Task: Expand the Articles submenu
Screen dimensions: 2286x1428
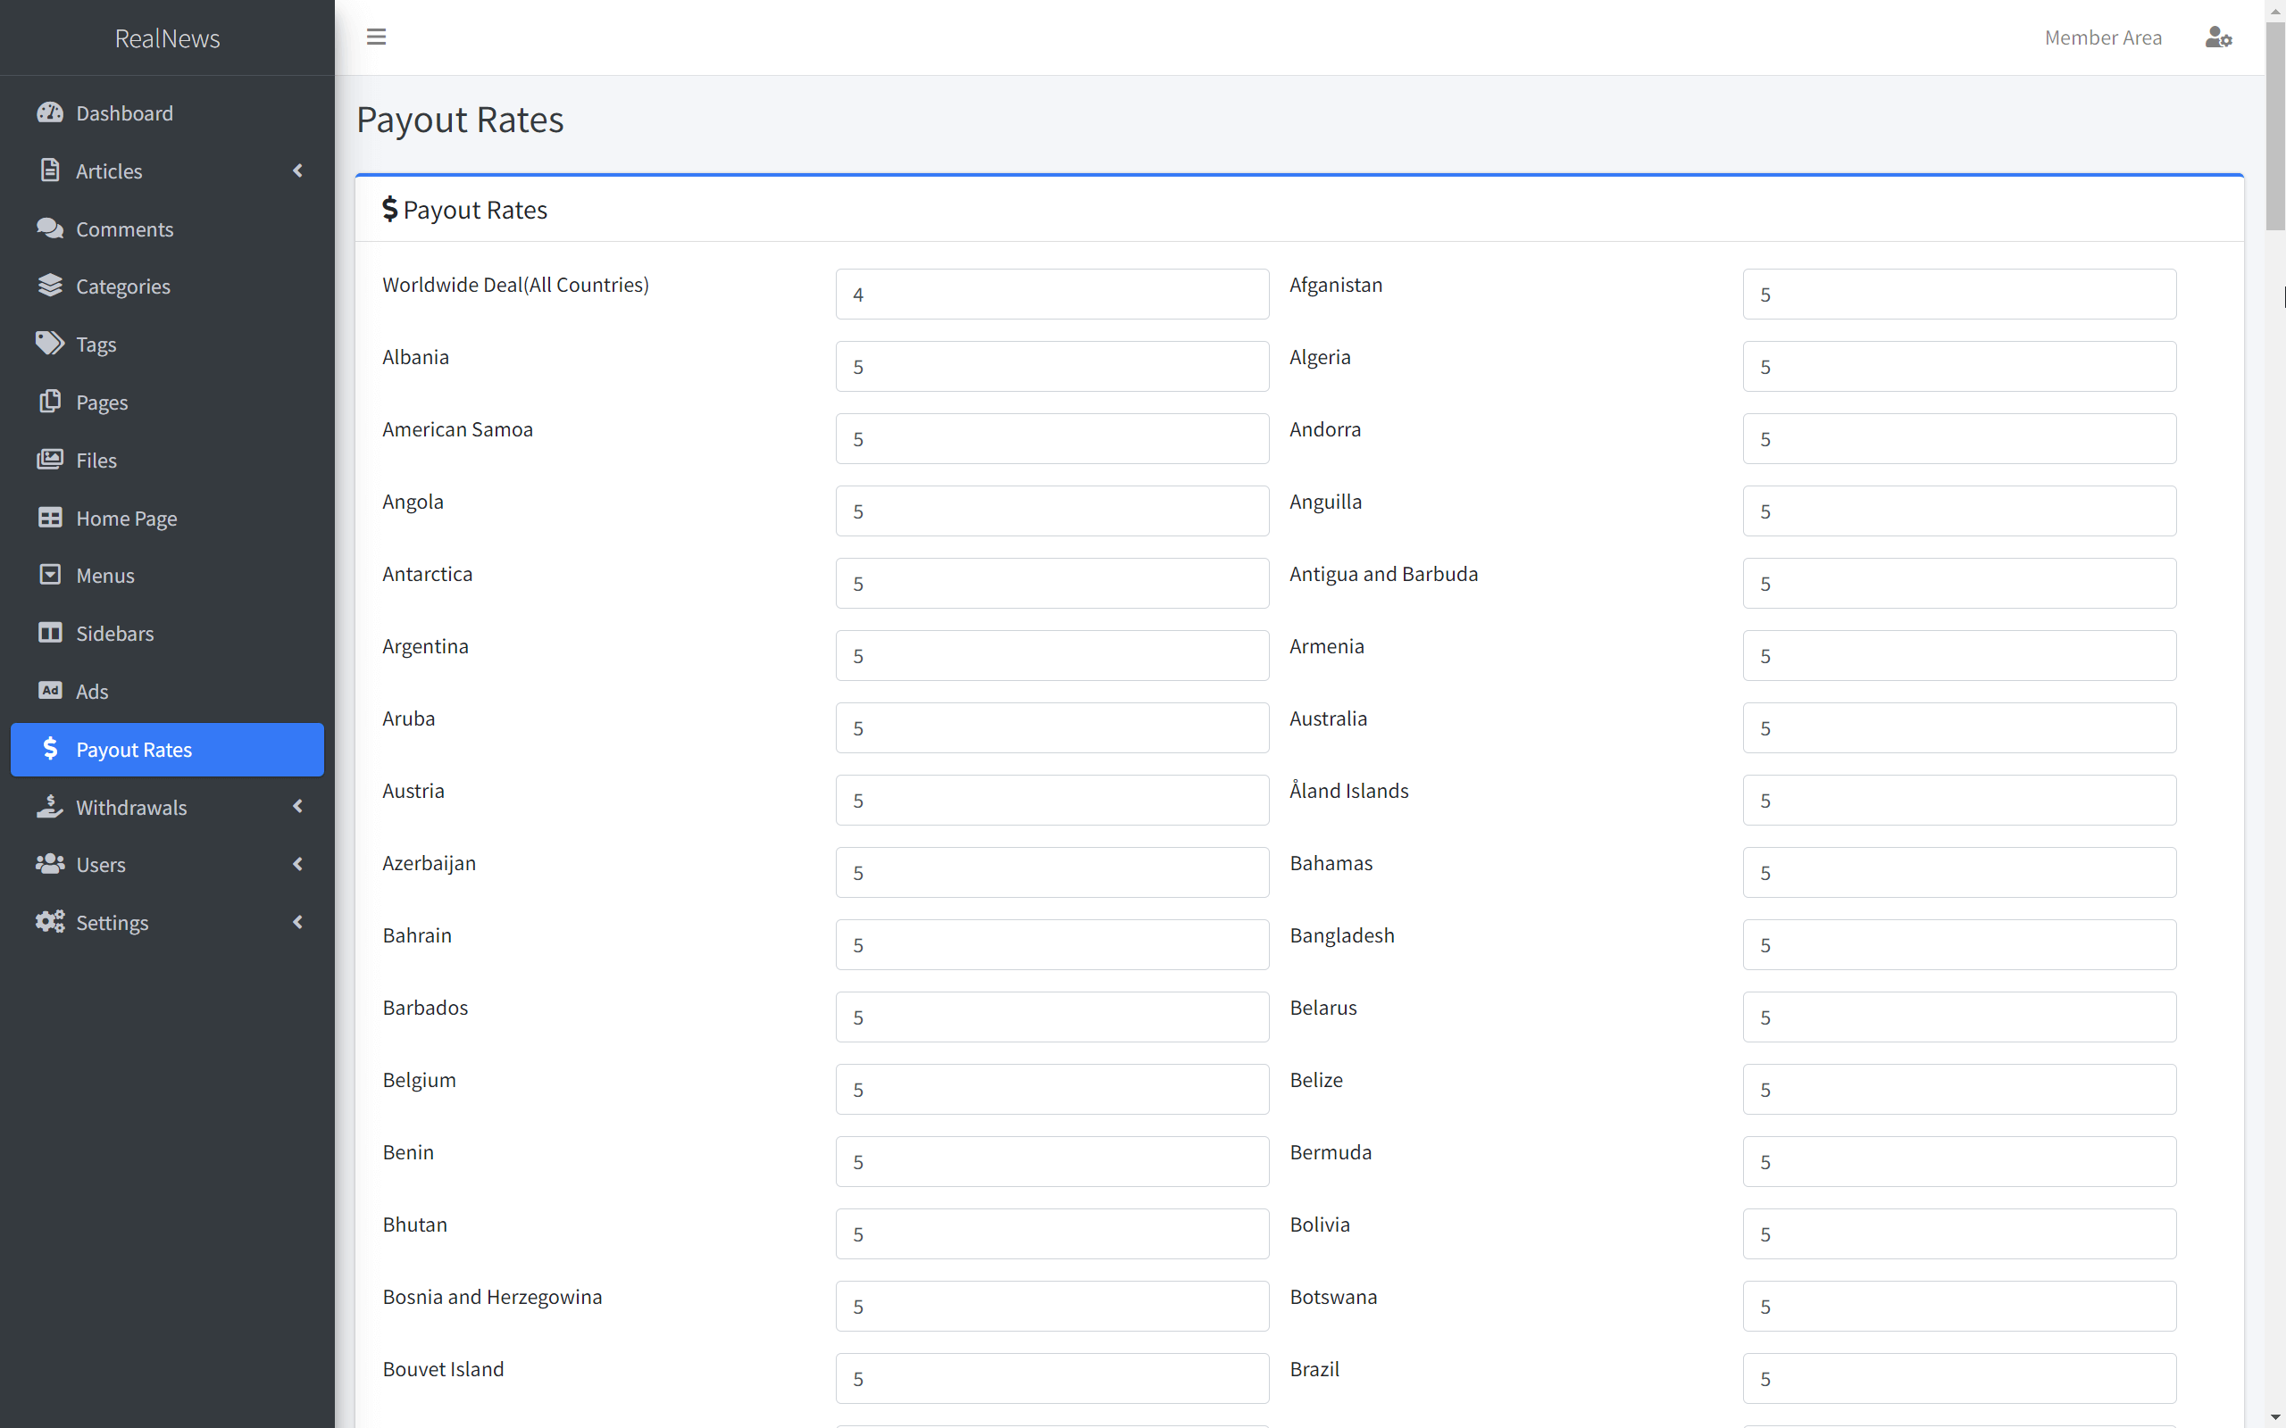Action: point(297,171)
